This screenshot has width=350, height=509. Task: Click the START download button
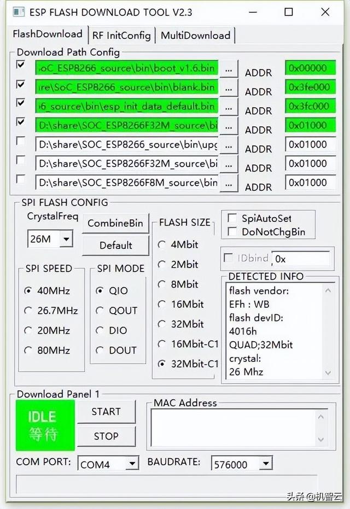tap(106, 412)
